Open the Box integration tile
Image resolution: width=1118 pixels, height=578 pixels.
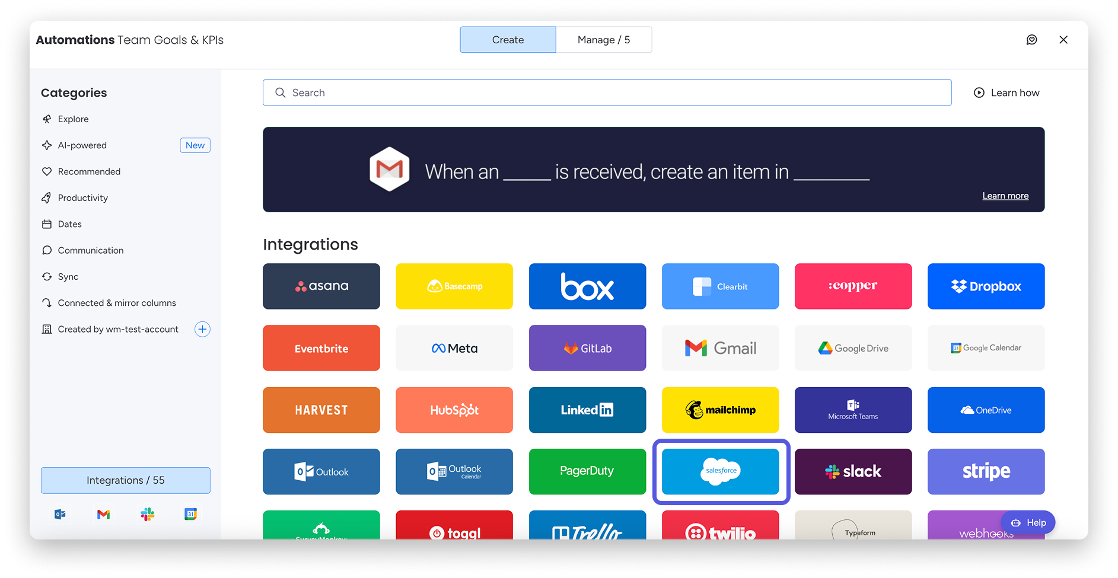coord(587,286)
